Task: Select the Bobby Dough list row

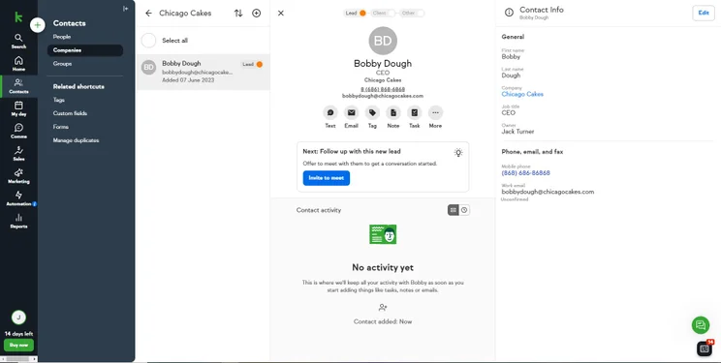Action: 203,72
